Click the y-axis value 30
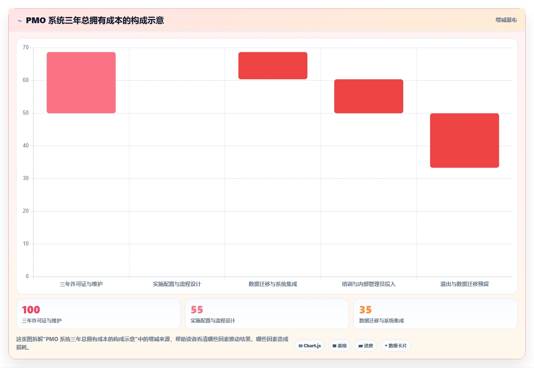 [26, 178]
